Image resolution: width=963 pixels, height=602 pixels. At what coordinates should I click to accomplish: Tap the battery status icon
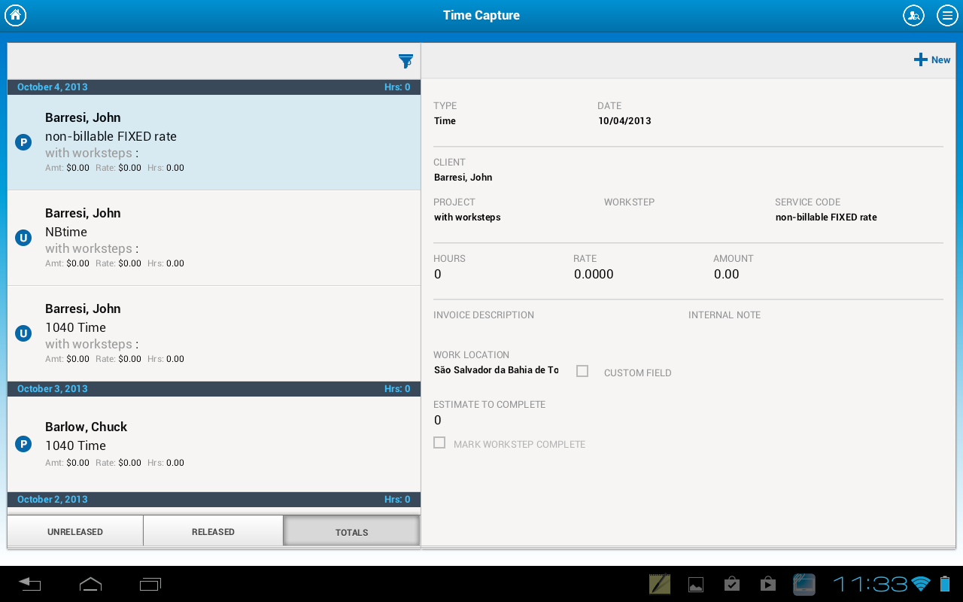tap(946, 584)
